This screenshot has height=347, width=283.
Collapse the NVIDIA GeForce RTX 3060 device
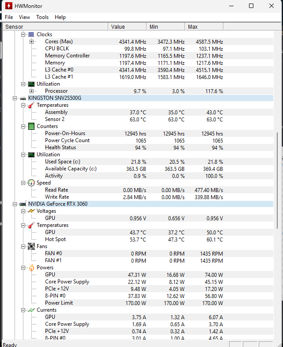[x=15, y=204]
